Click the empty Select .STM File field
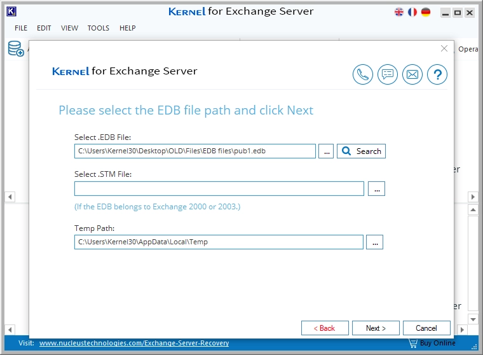Image resolution: width=483 pixels, height=355 pixels. (219, 188)
